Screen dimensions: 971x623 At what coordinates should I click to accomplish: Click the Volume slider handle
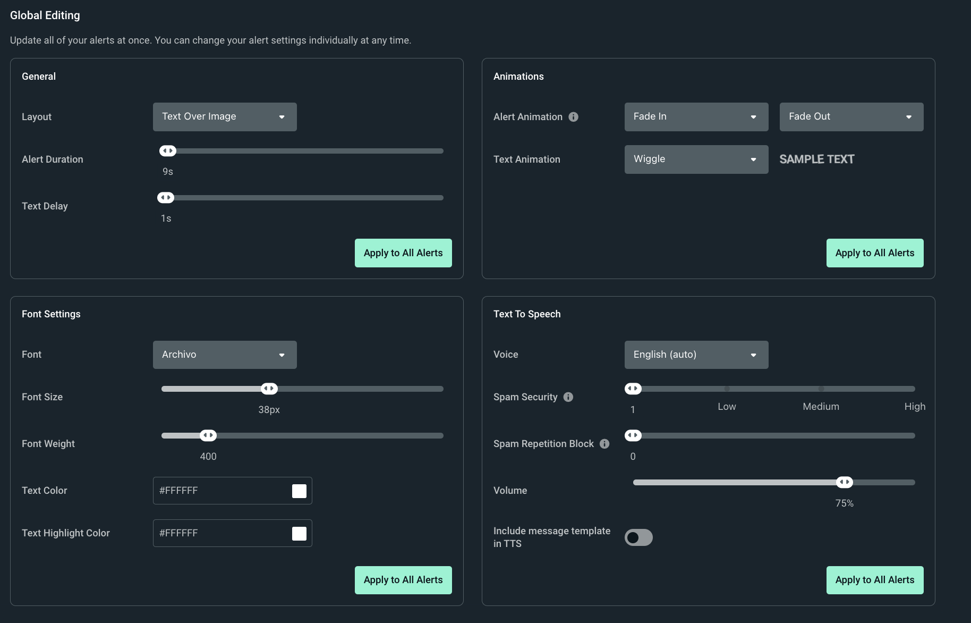pos(844,483)
